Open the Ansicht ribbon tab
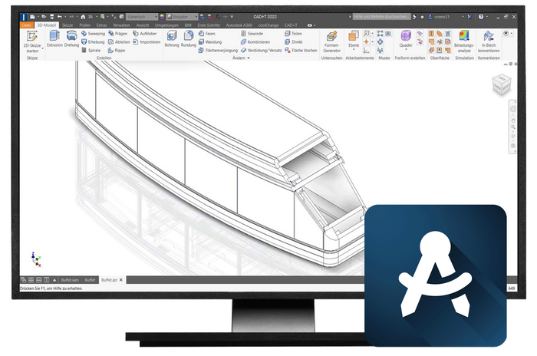Image resolution: width=537 pixels, height=356 pixels. [143, 25]
